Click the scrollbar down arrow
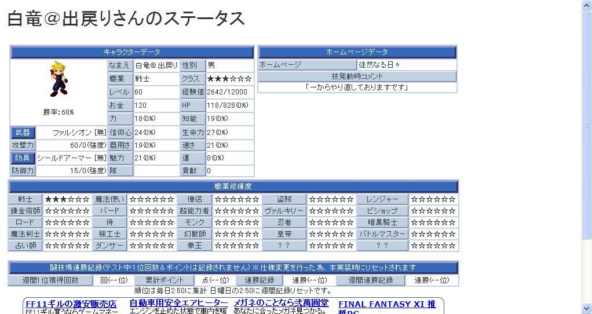This screenshot has height=314, width=592. [587, 308]
